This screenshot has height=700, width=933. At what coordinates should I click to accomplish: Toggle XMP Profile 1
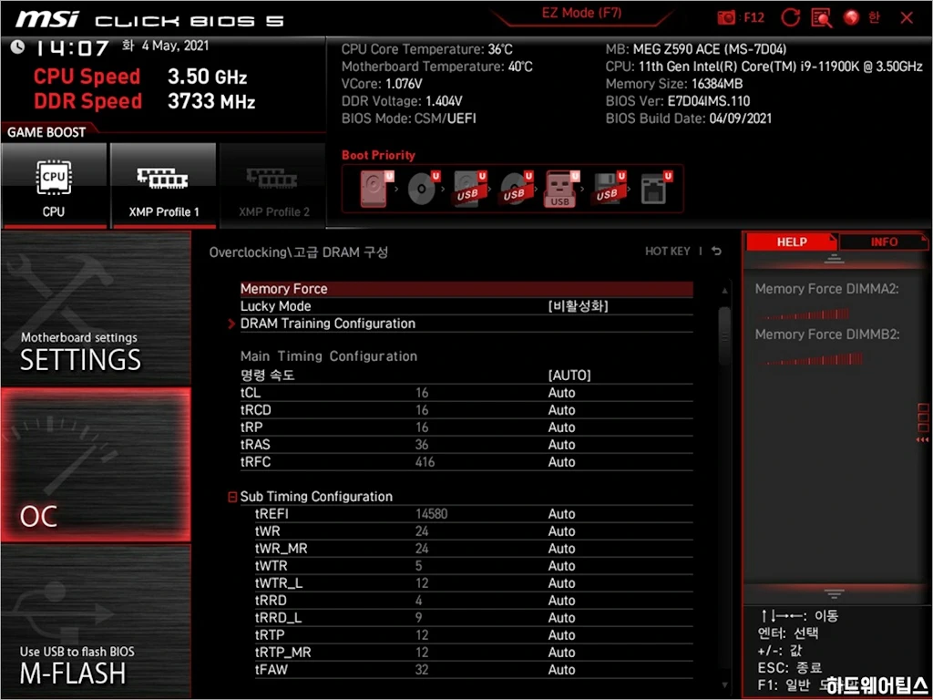click(x=163, y=185)
